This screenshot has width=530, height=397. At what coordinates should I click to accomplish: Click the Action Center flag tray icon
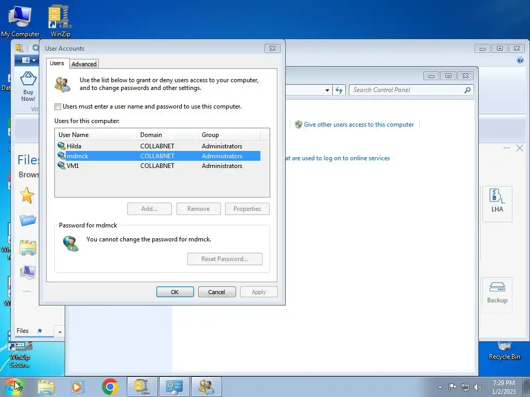[452, 387]
